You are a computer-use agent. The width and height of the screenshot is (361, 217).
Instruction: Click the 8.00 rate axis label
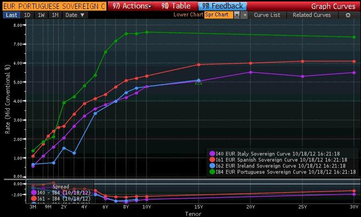coord(18,25)
